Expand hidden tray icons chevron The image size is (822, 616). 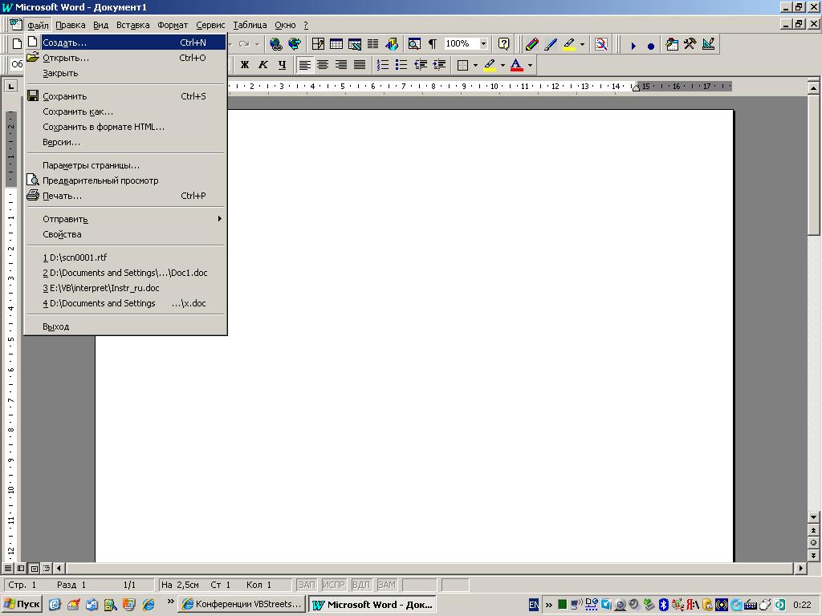549,605
